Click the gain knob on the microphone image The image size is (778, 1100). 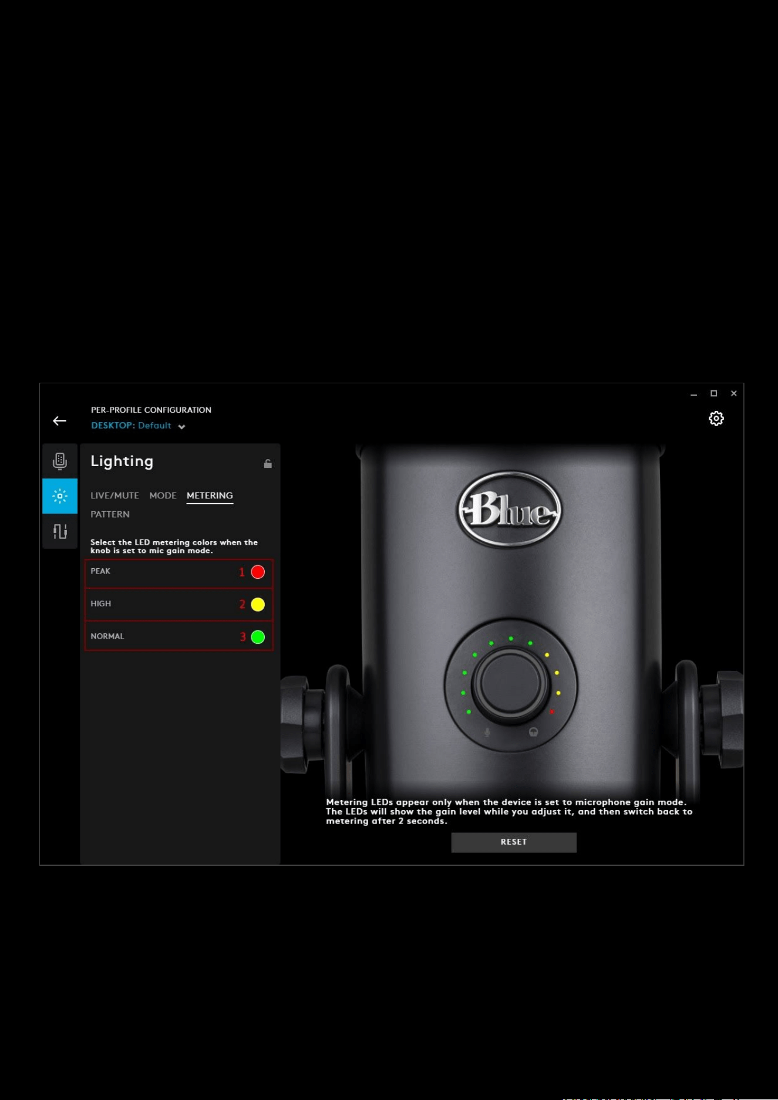pyautogui.click(x=510, y=683)
